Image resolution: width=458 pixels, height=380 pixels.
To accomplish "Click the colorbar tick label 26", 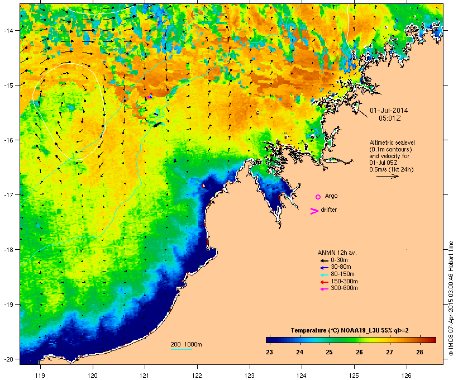I will tap(359, 352).
